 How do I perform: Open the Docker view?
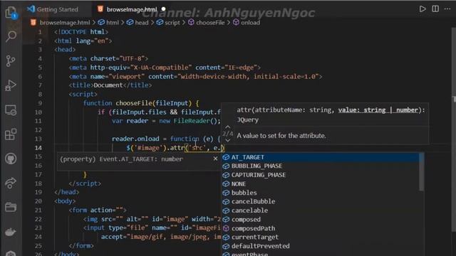click(x=11, y=232)
